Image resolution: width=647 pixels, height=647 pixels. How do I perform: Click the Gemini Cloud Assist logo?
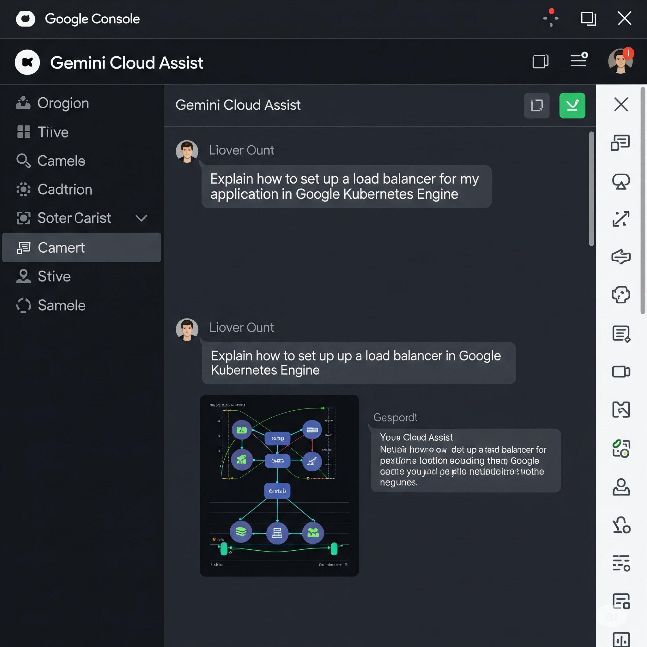click(x=27, y=62)
